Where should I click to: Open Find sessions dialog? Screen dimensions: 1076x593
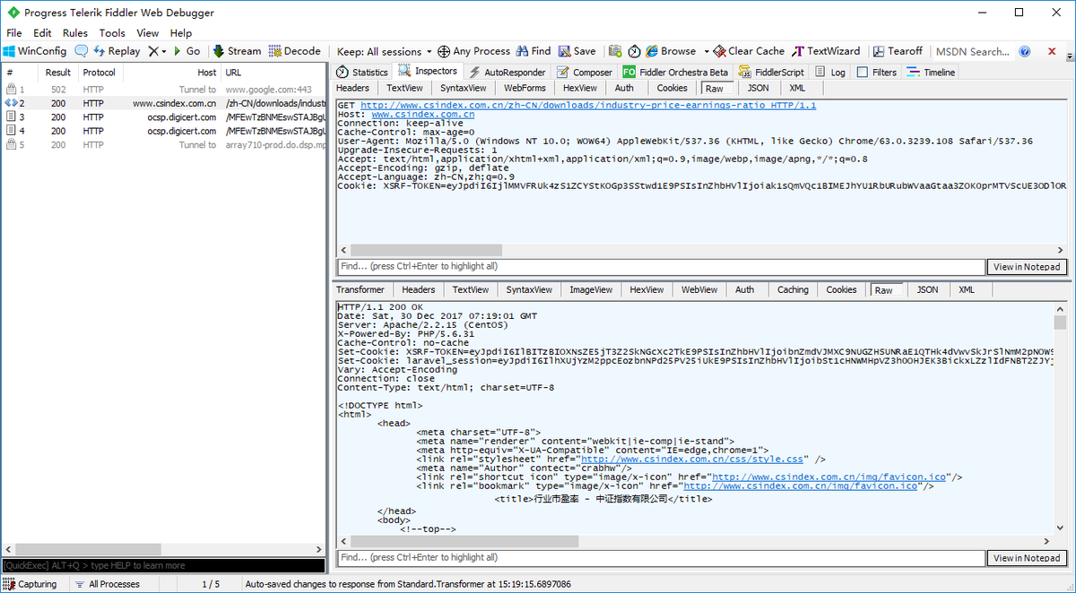tap(534, 51)
